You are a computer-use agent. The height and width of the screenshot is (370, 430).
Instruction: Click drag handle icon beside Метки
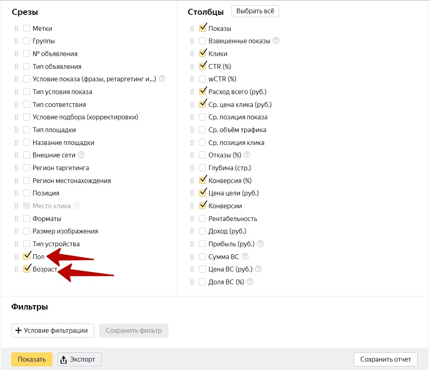16,28
